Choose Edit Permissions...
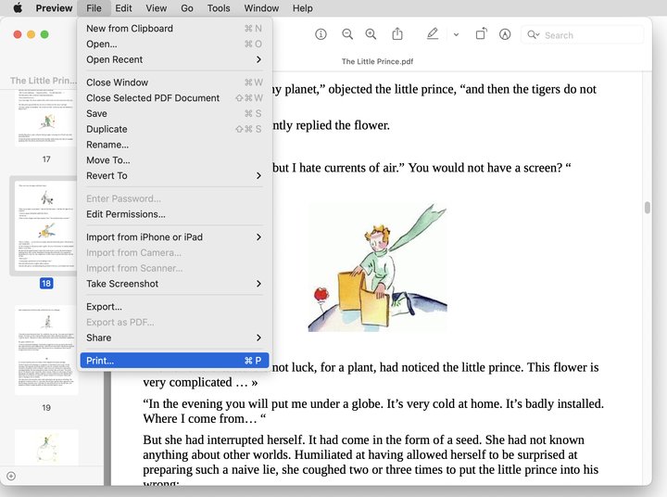The image size is (667, 497). click(174, 214)
